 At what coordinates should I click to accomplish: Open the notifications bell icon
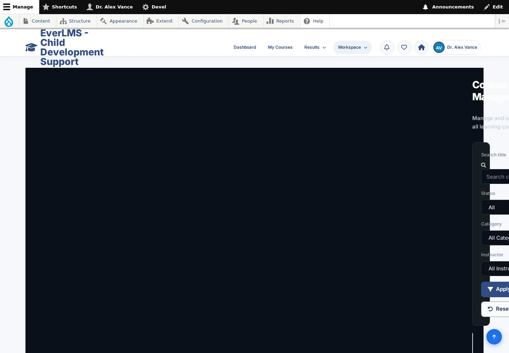click(387, 47)
